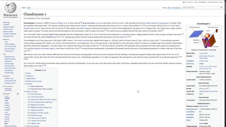This screenshot has width=226, height=127.
Task: Jump to Specifications in Contents
Action: click(x=31, y=78)
